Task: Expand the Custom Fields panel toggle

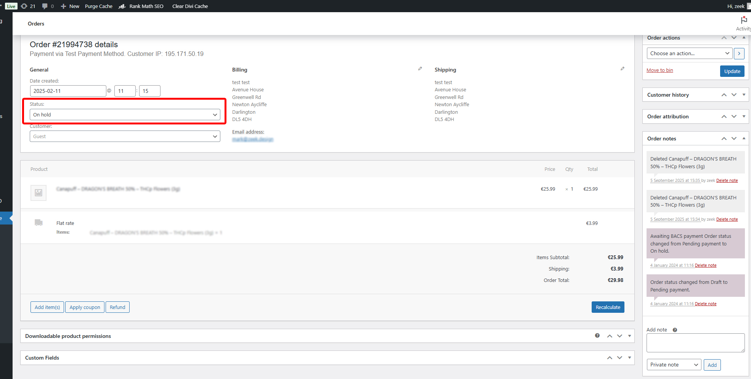Action: coord(629,358)
